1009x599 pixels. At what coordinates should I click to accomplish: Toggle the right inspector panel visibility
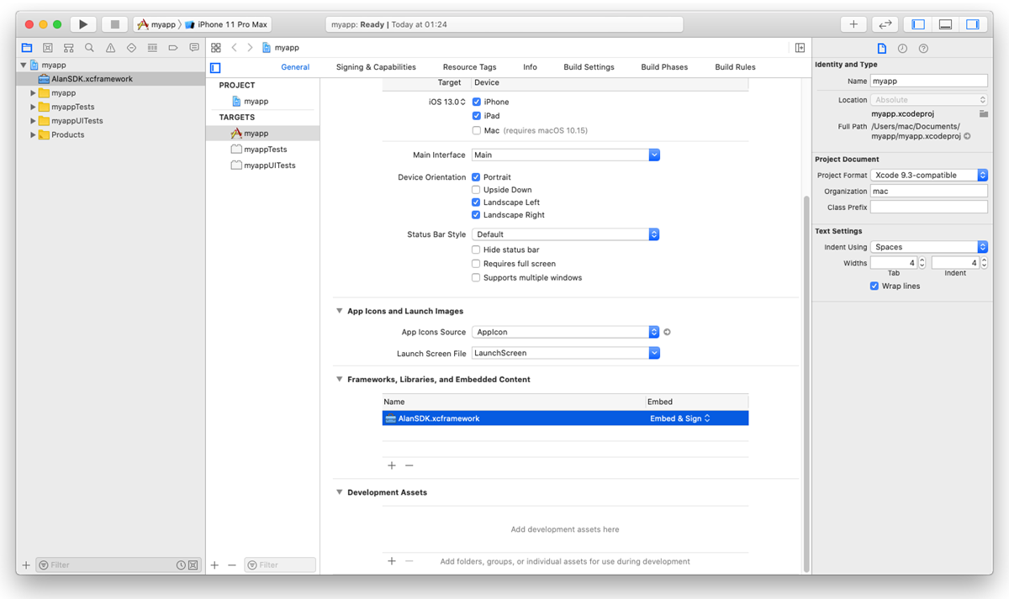972,24
